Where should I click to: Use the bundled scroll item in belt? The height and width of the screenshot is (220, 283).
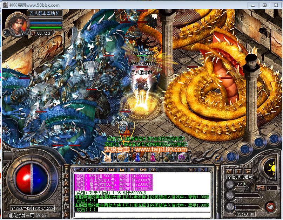(x=168, y=157)
